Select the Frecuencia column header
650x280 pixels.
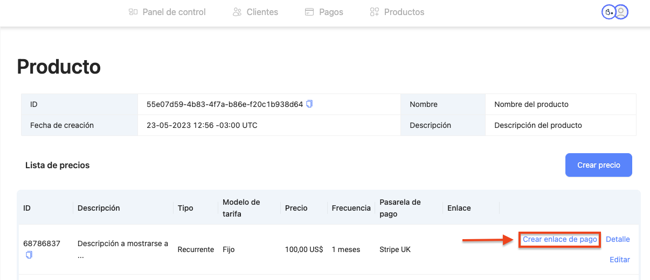tap(351, 208)
